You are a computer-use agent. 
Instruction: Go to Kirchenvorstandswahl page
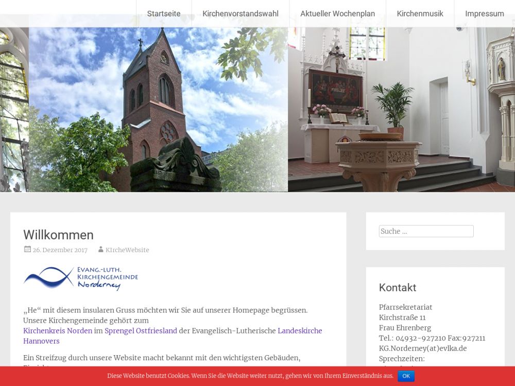click(240, 14)
